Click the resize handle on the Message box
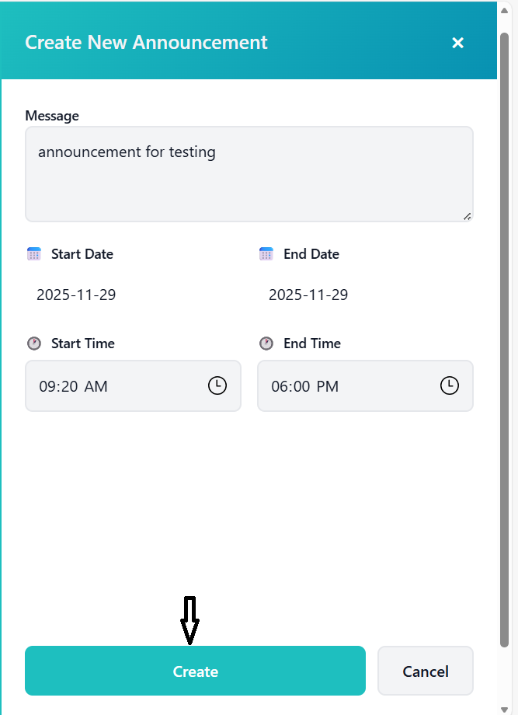The height and width of the screenshot is (715, 518). pyautogui.click(x=468, y=218)
